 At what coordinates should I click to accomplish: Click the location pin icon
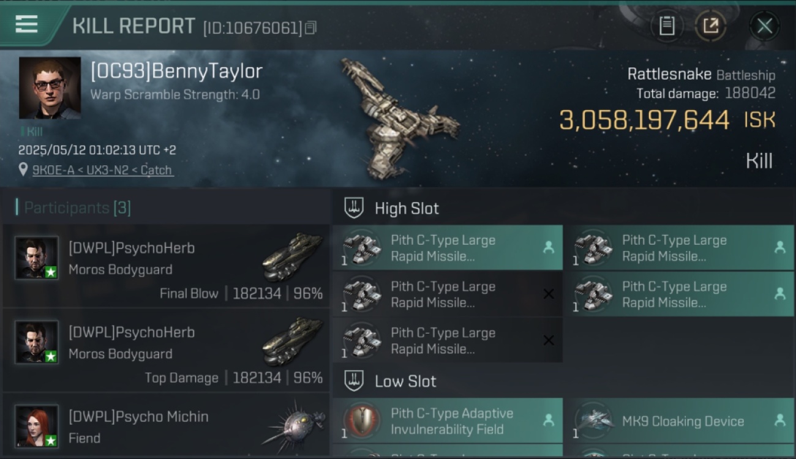coord(23,170)
